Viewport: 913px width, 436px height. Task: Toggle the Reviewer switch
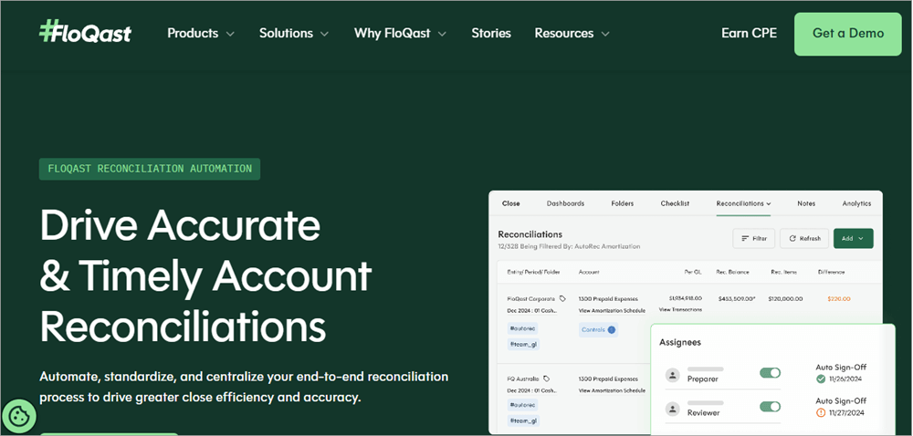(x=770, y=407)
